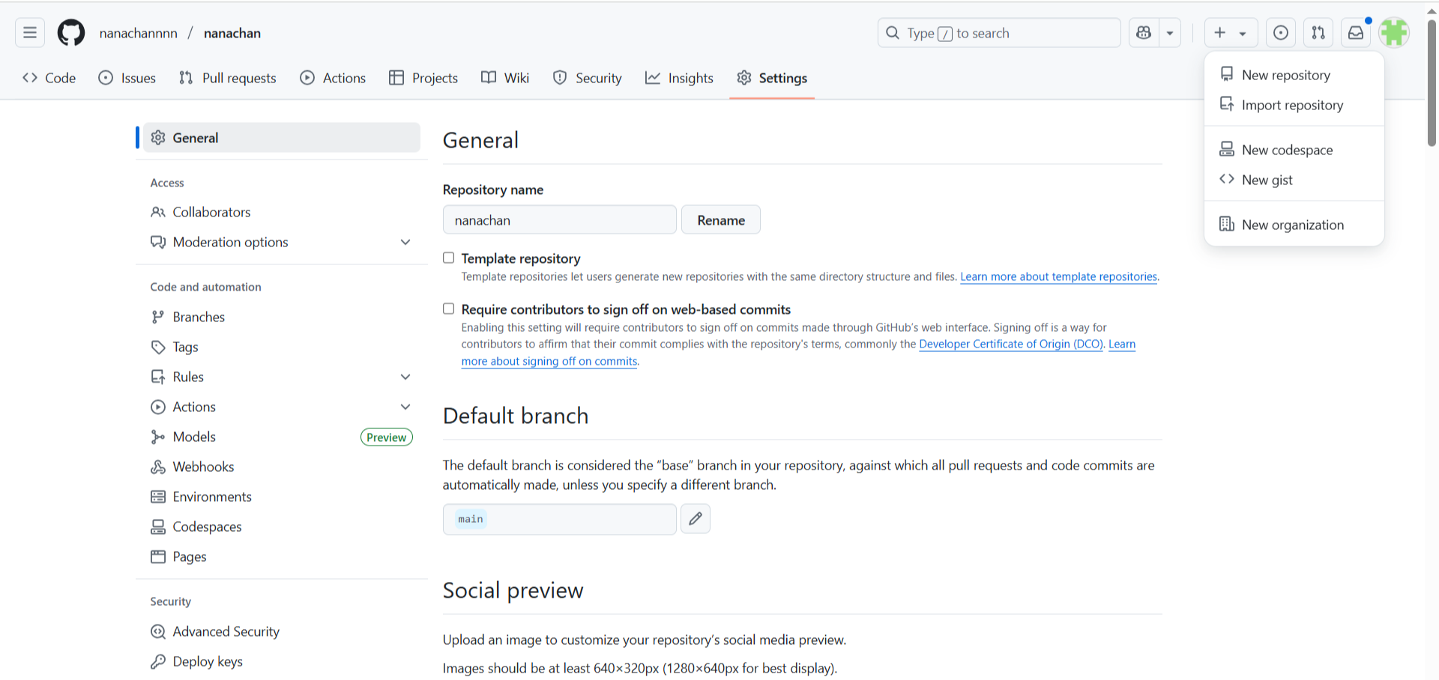This screenshot has width=1439, height=680.
Task: Open the Projects tab
Action: coord(423,78)
